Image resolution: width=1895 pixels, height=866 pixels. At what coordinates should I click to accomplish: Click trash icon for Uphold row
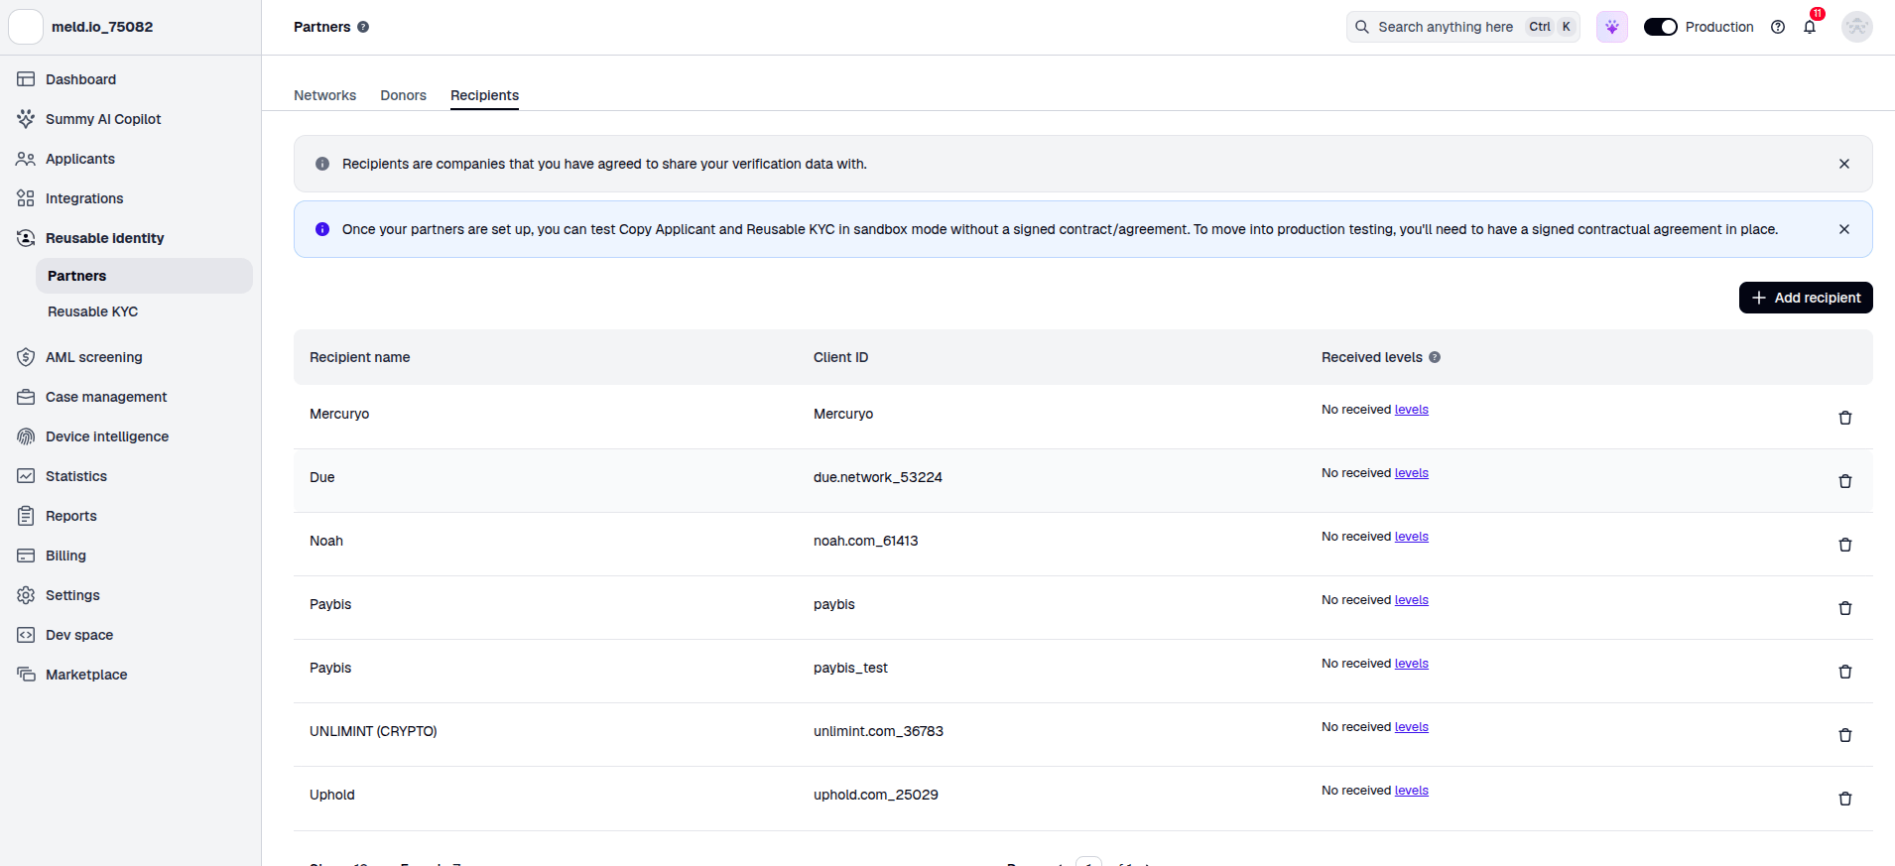coord(1844,799)
